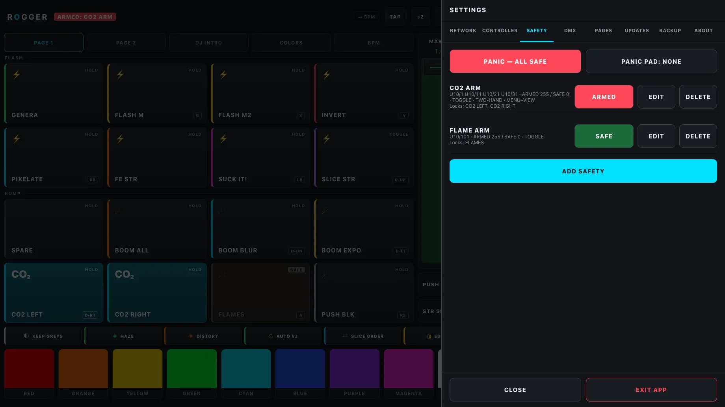Viewport: 725px width, 407px height.
Task: Click the Slice Order arrows icon
Action: (x=345, y=336)
